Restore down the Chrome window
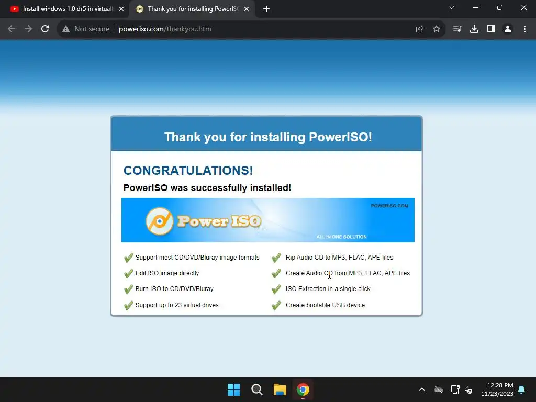The height and width of the screenshot is (402, 536). (500, 7)
